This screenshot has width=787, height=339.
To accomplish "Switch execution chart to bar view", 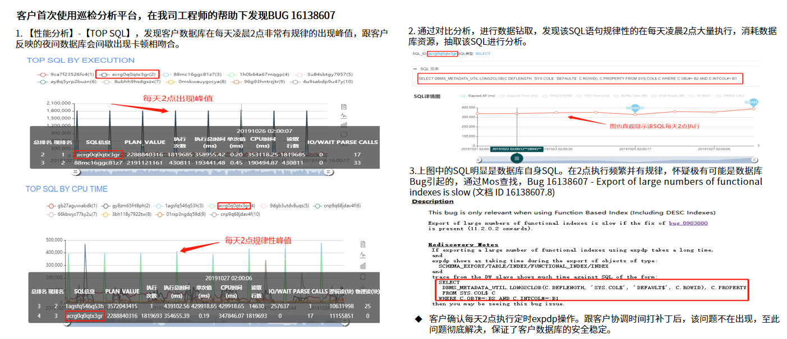I will point(344,125).
